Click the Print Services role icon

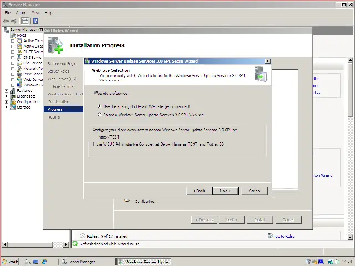coord(20,74)
